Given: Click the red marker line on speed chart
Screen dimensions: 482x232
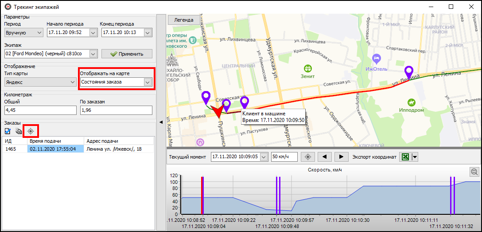Looking at the screenshot, I should [x=202, y=195].
